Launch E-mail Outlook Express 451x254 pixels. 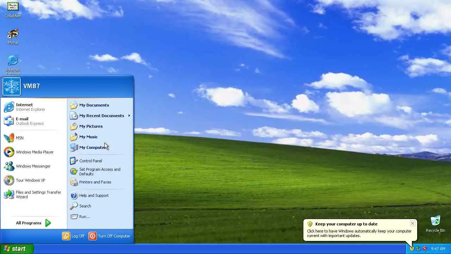point(34,121)
